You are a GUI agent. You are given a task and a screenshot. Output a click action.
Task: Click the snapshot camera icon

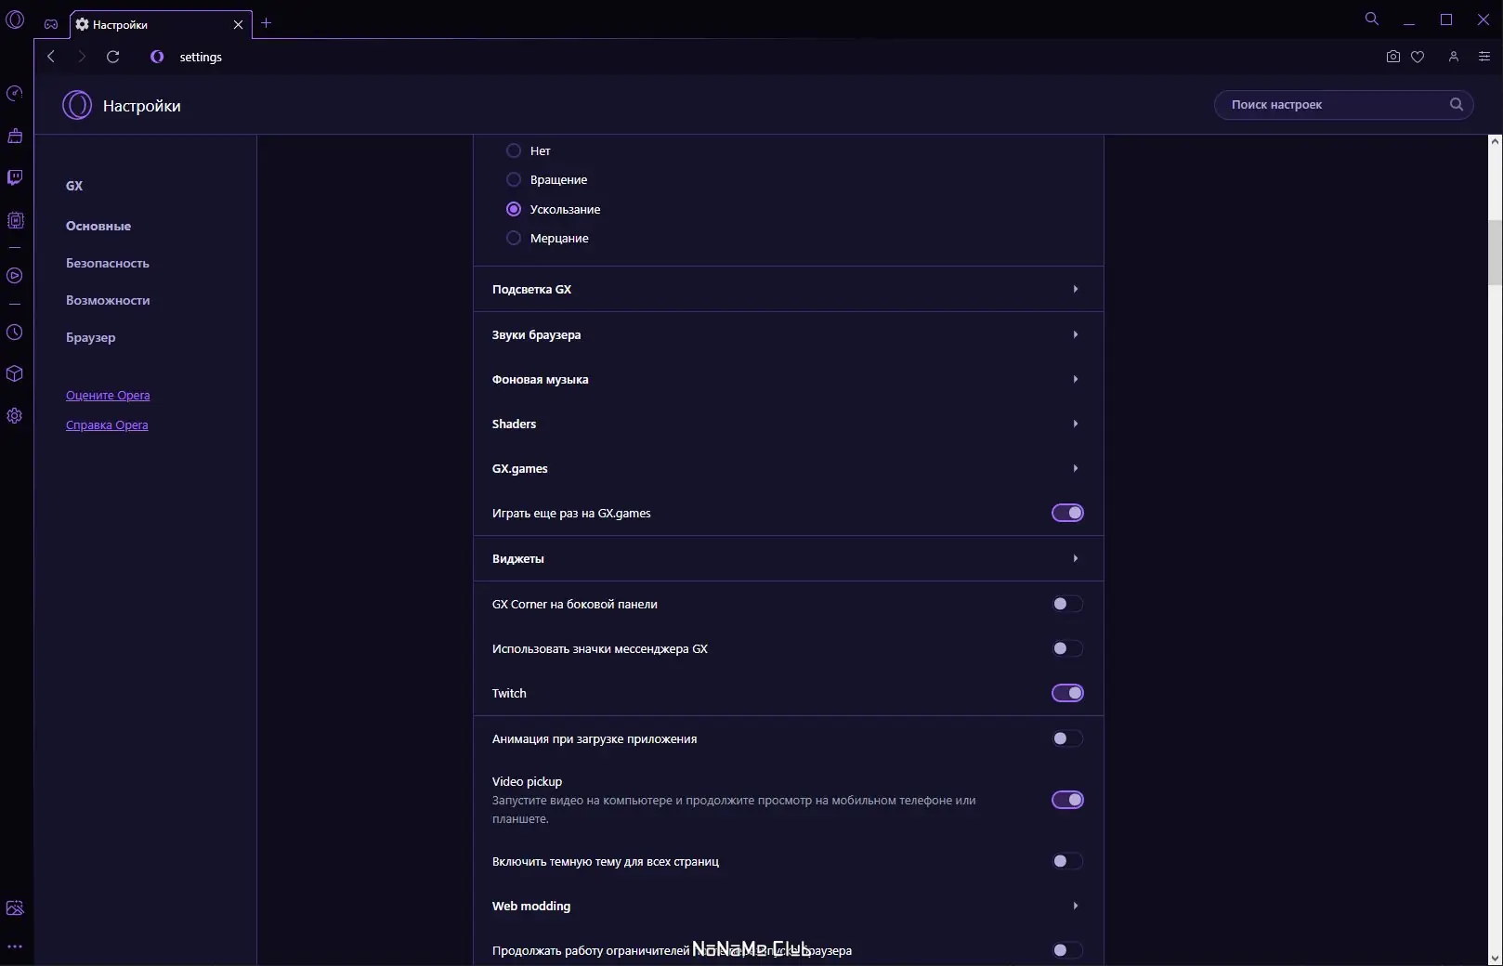1392,57
